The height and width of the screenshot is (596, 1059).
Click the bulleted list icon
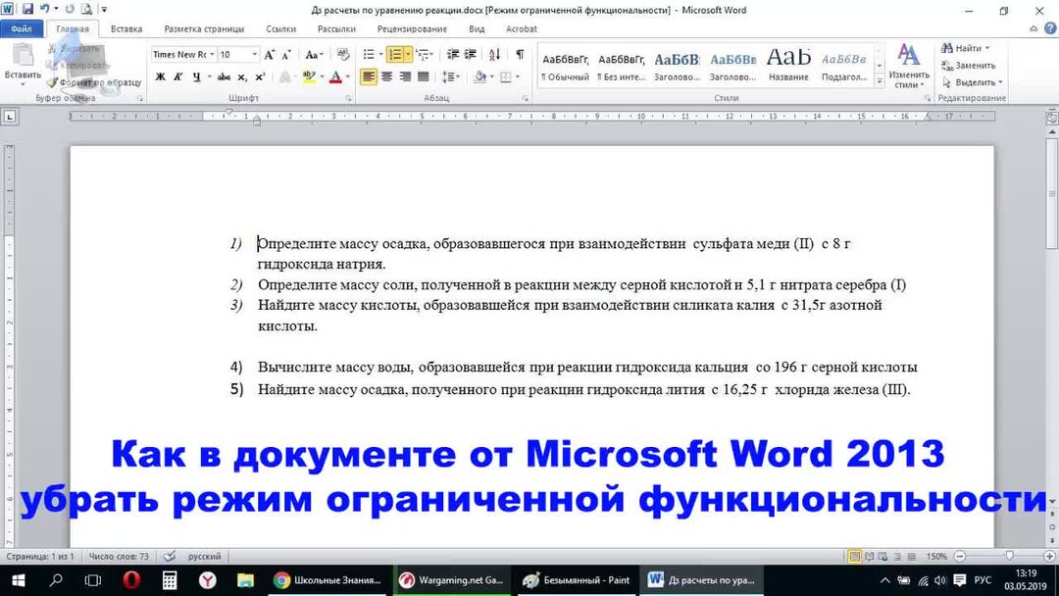(x=369, y=55)
